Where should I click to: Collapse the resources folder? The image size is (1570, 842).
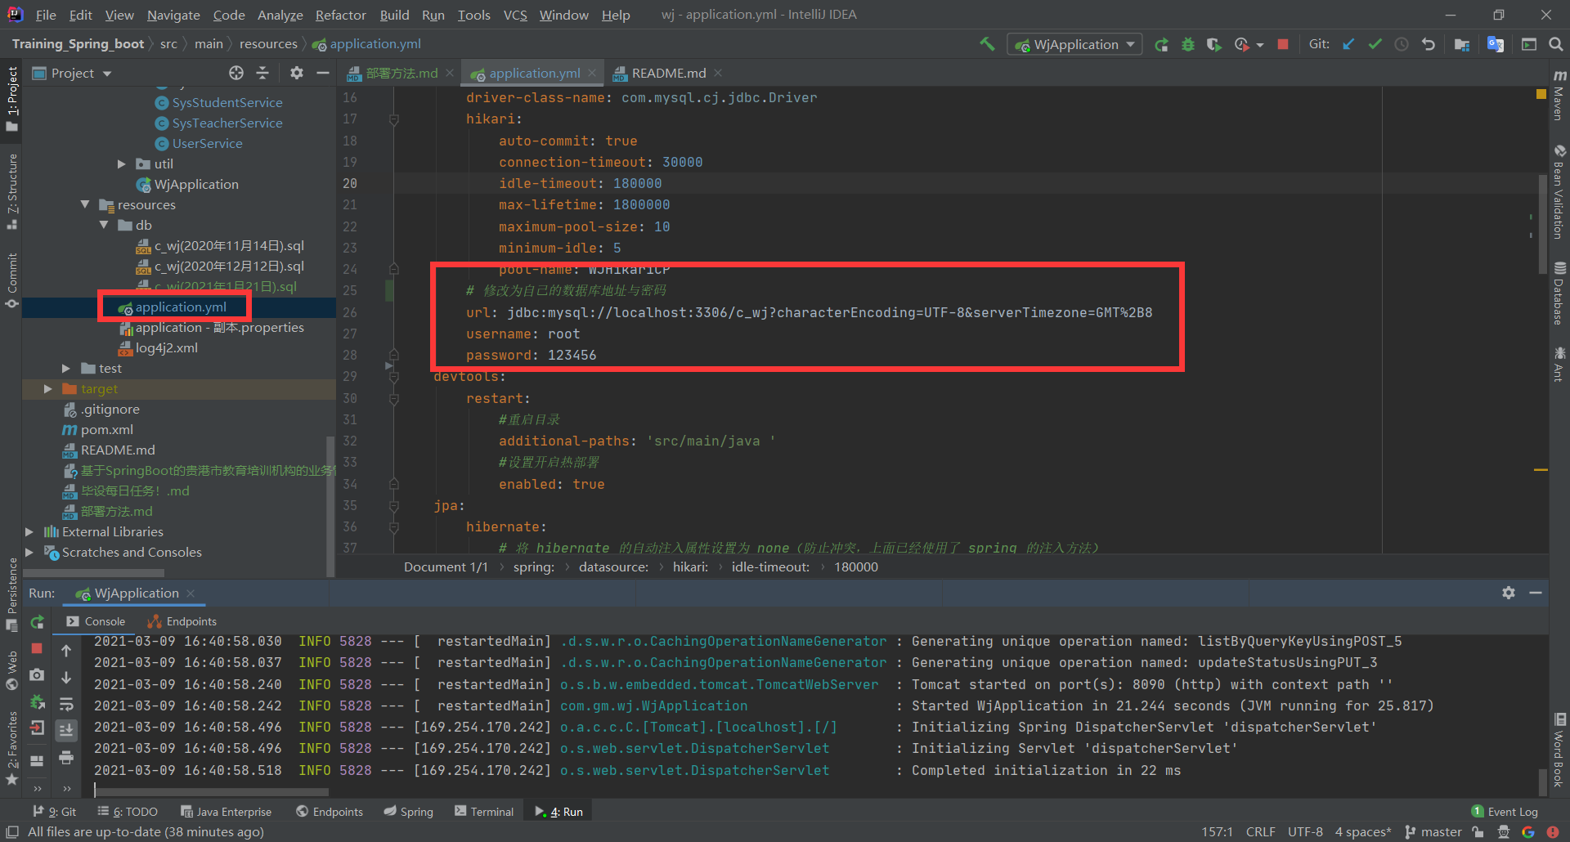pyautogui.click(x=85, y=204)
